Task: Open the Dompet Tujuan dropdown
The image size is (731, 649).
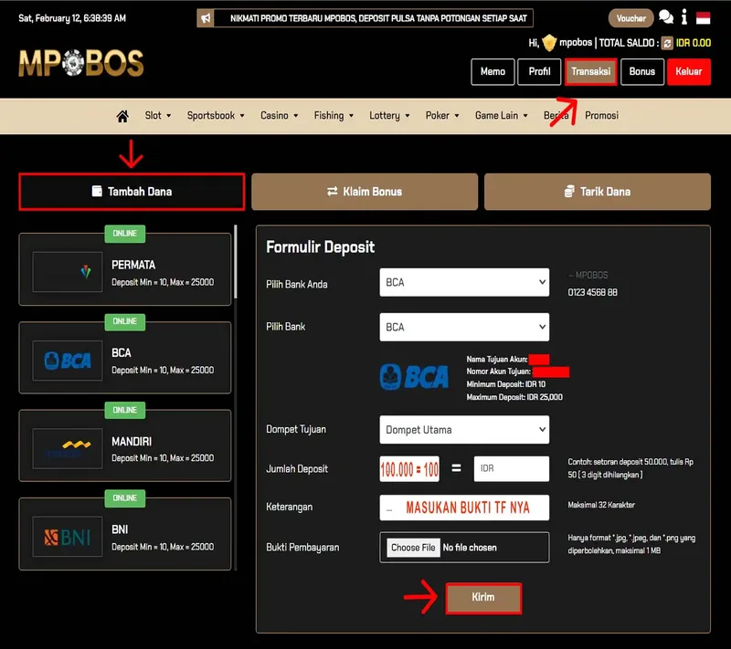Action: tap(464, 429)
